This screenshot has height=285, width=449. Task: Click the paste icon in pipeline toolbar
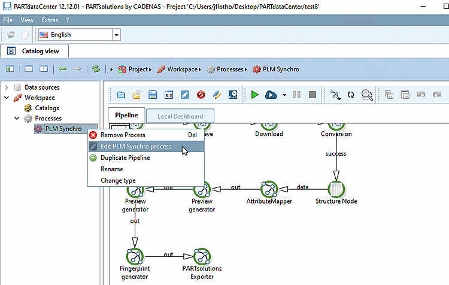click(405, 95)
